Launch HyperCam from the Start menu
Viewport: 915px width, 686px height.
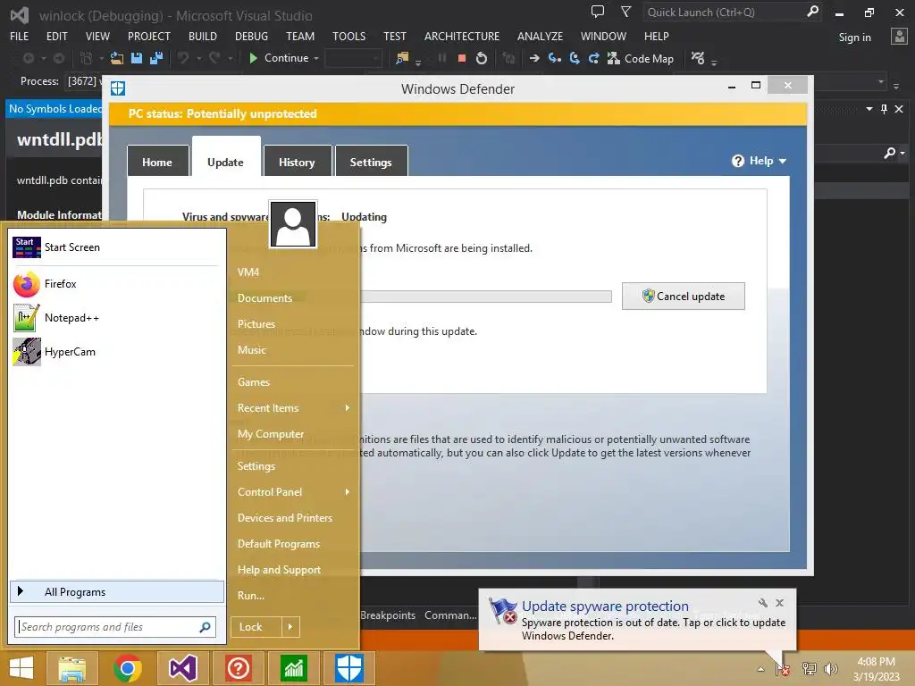click(115, 352)
